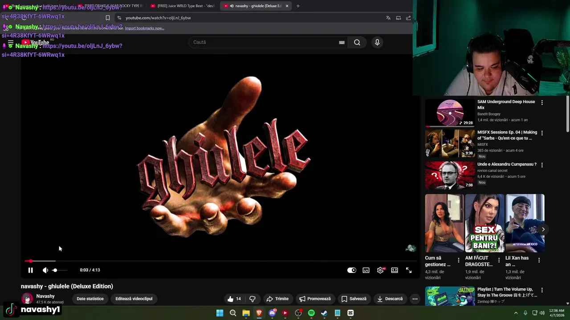The height and width of the screenshot is (320, 570).
Task: Open options for the Cum să gestionez short
Action: (x=459, y=260)
